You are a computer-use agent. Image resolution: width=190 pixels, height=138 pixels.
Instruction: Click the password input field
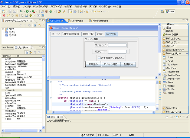(x=117, y=52)
